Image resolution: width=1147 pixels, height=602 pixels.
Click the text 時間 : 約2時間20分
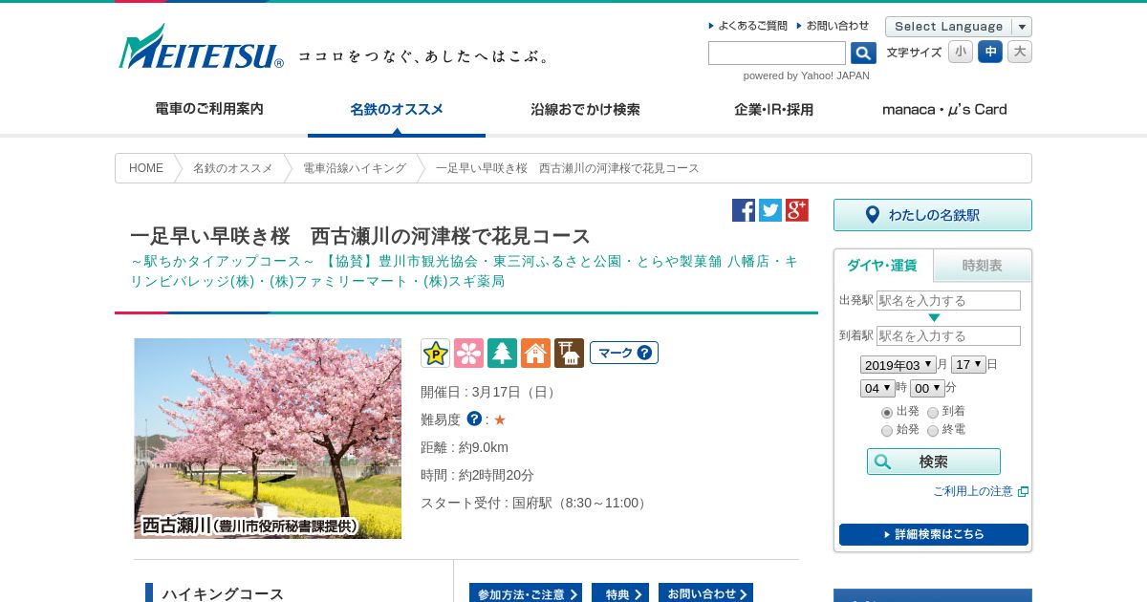[477, 475]
